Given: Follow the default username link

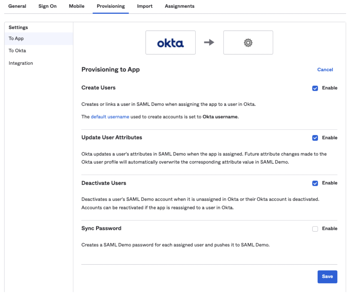Looking at the screenshot, I should click(x=110, y=117).
